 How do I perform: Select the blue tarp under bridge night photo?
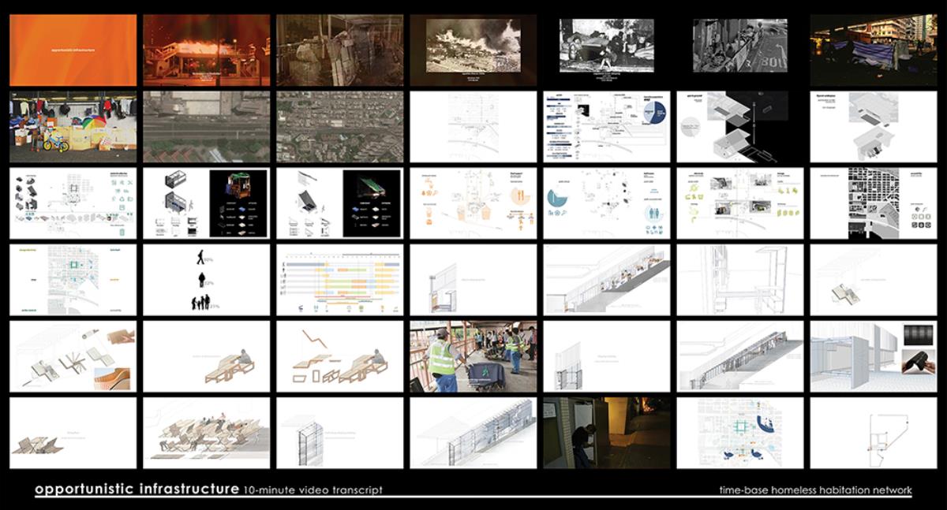tap(873, 49)
